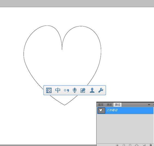Fill path with foreground color
154x146 pixels.
pos(117,145)
